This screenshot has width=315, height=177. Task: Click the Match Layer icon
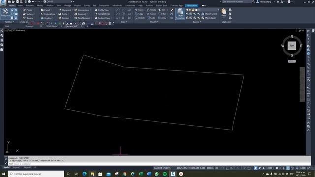coord(203,18)
